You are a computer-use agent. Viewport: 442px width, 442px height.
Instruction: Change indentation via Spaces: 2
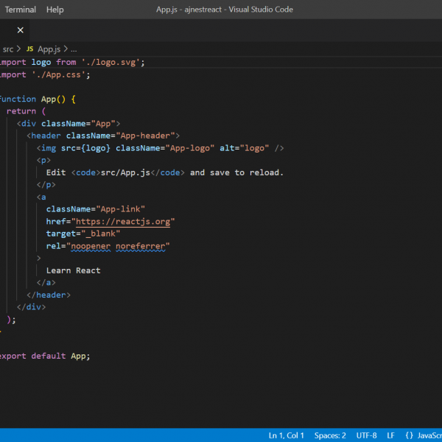tap(330, 435)
